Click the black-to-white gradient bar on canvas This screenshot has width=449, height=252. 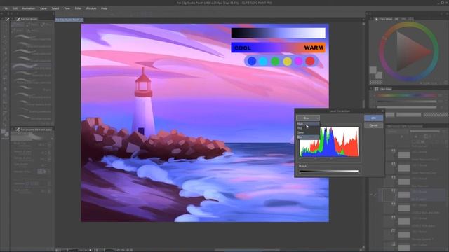(278, 33)
